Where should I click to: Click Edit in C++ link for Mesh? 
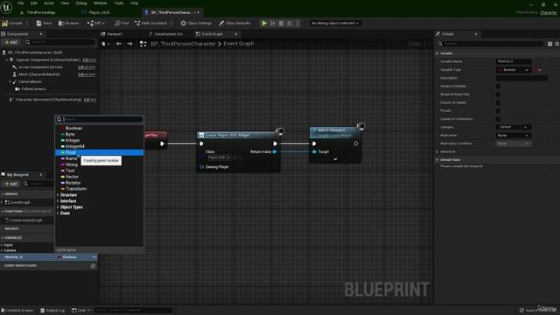click(x=87, y=74)
